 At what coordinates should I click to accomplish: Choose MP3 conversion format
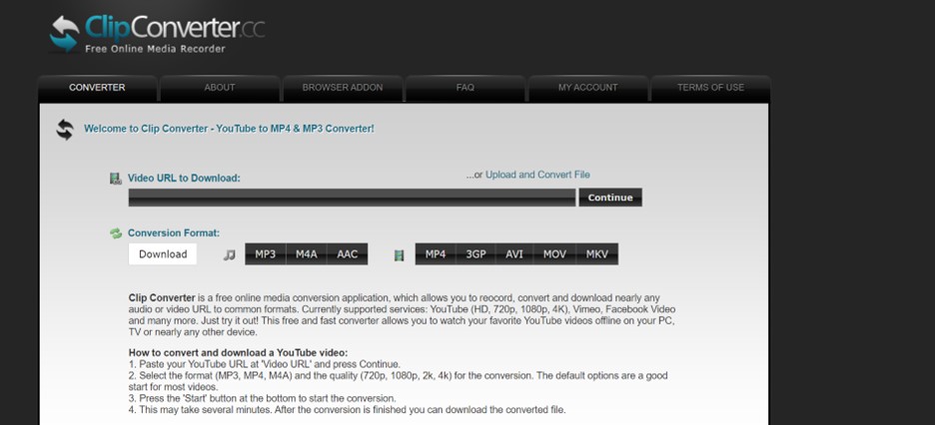266,254
